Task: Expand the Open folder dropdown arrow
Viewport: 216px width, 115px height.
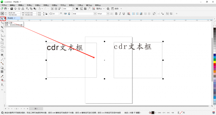Action: (8, 9)
